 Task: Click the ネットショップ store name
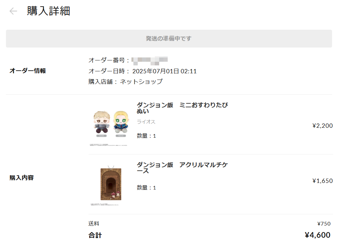(141, 82)
